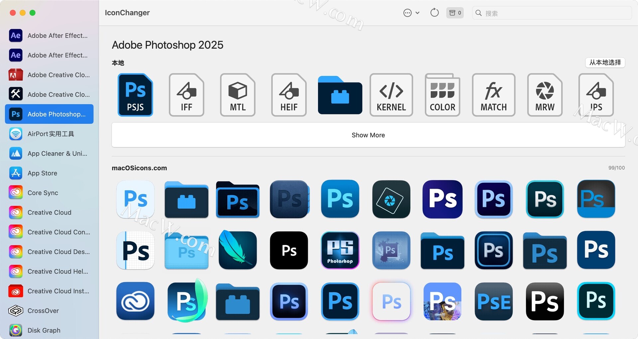Image resolution: width=638 pixels, height=339 pixels.
Task: Choose the dark plugin folder local icon
Action: 340,95
